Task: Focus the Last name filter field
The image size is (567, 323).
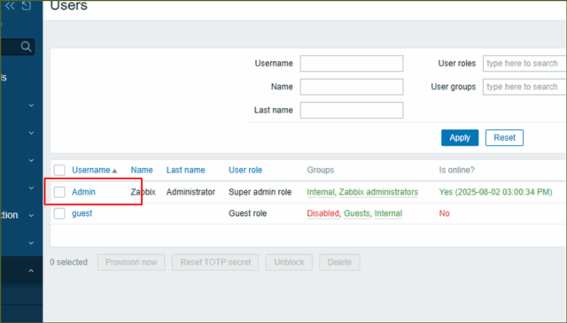Action: [352, 111]
